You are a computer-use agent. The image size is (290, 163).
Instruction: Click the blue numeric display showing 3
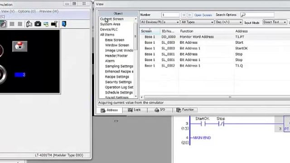[x=20, y=75]
